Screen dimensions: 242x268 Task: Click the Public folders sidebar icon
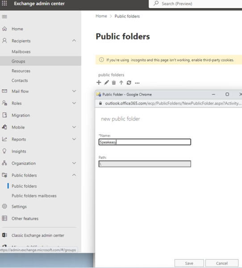[4, 175]
